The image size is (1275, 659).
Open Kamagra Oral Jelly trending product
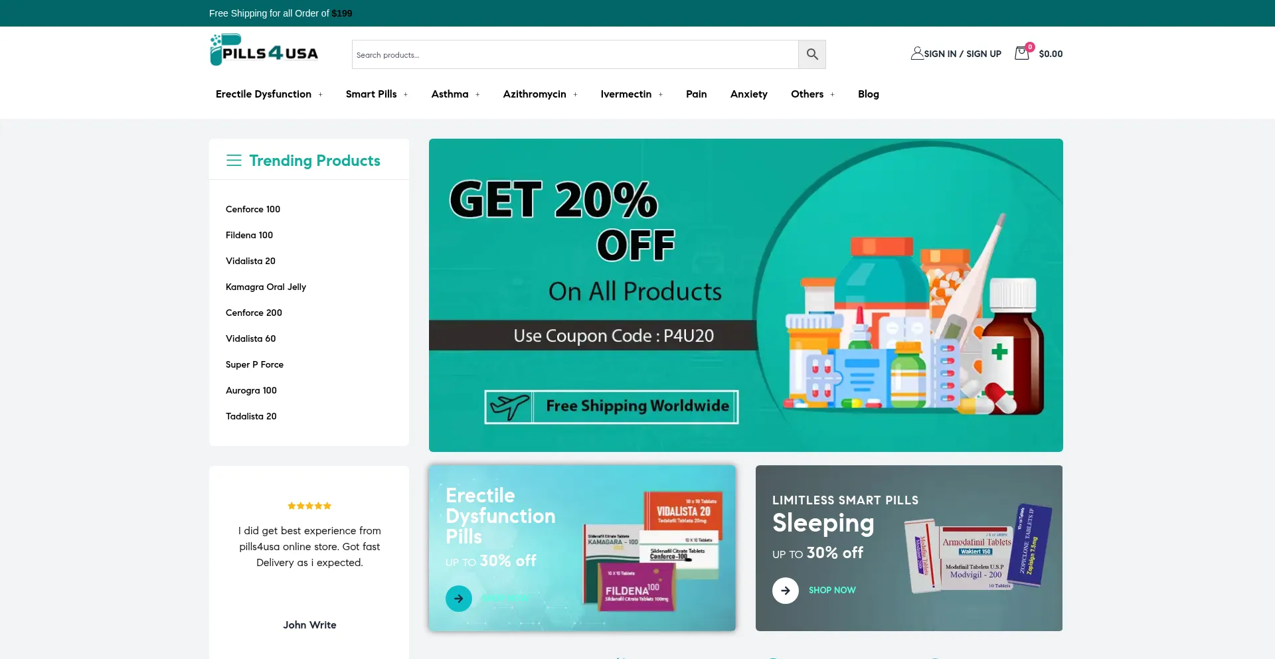click(x=266, y=287)
